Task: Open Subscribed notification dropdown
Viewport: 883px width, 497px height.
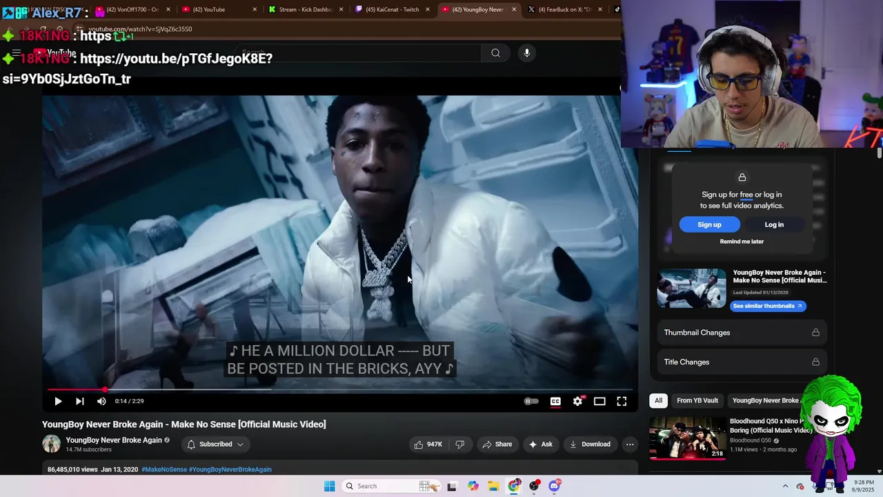Action: (x=215, y=445)
